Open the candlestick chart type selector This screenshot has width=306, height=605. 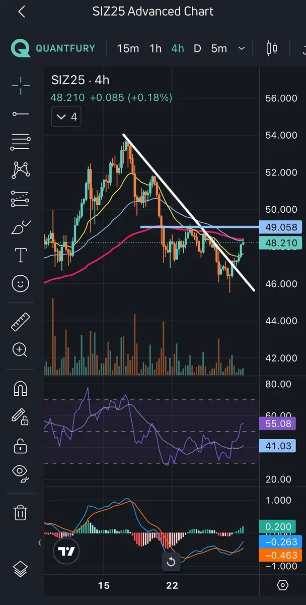[272, 48]
